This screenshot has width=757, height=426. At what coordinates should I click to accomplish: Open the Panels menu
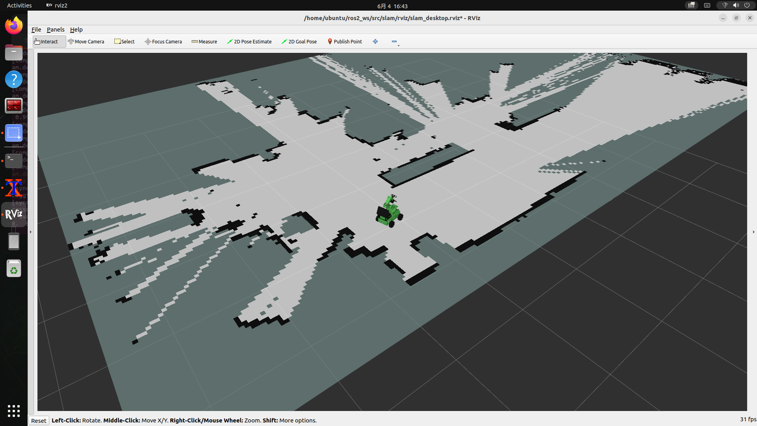56,30
